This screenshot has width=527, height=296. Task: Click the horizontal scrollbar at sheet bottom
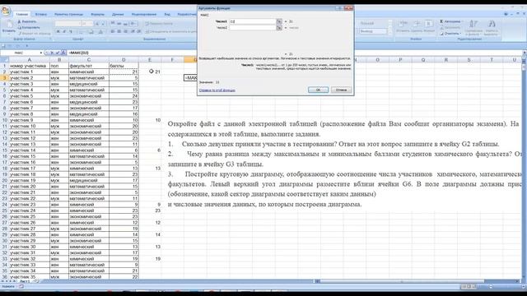[418, 281]
